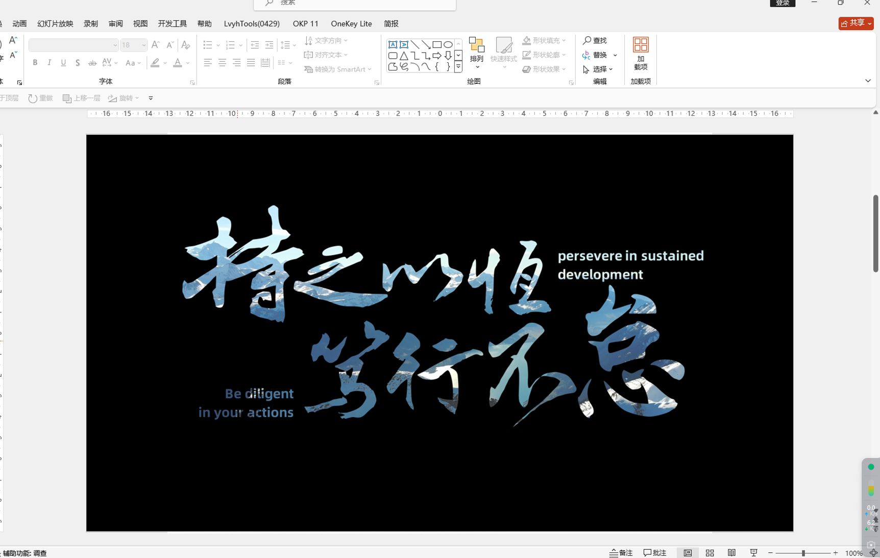Click the 共享 share button

click(x=856, y=23)
